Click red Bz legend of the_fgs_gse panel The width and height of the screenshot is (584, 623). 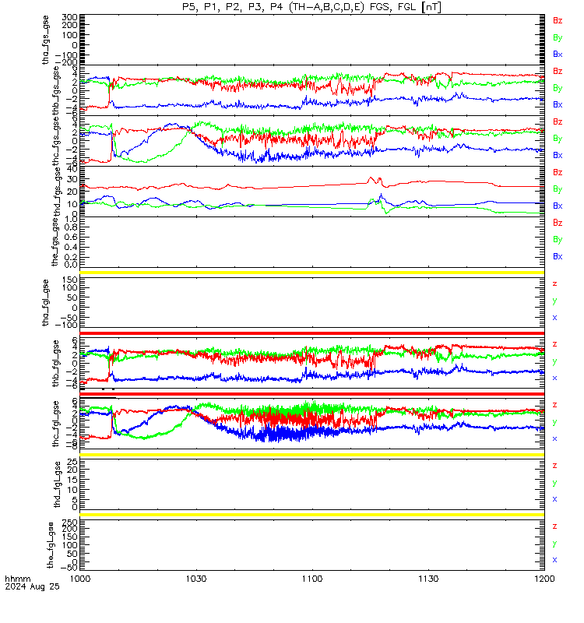coord(558,223)
